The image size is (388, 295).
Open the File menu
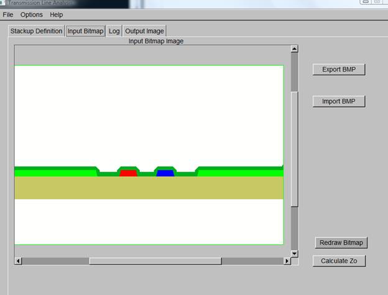tap(8, 14)
